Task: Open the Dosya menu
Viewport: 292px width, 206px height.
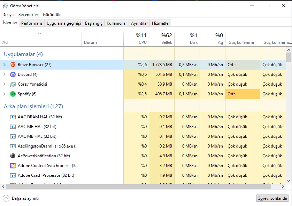Action: [x=8, y=15]
